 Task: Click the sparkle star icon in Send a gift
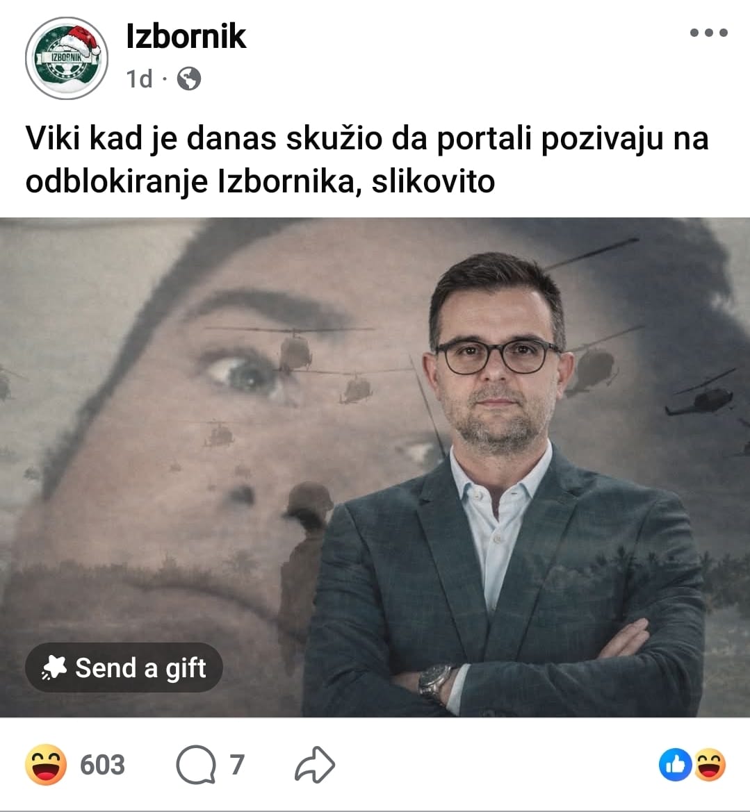pyautogui.click(x=54, y=667)
